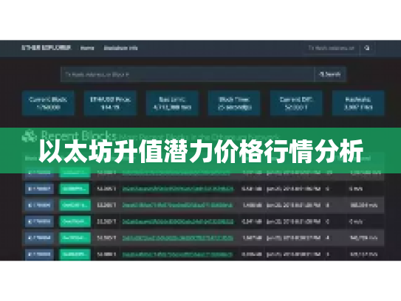Click the navbar magnifier search icon
The image size is (401, 301).
click(x=367, y=48)
